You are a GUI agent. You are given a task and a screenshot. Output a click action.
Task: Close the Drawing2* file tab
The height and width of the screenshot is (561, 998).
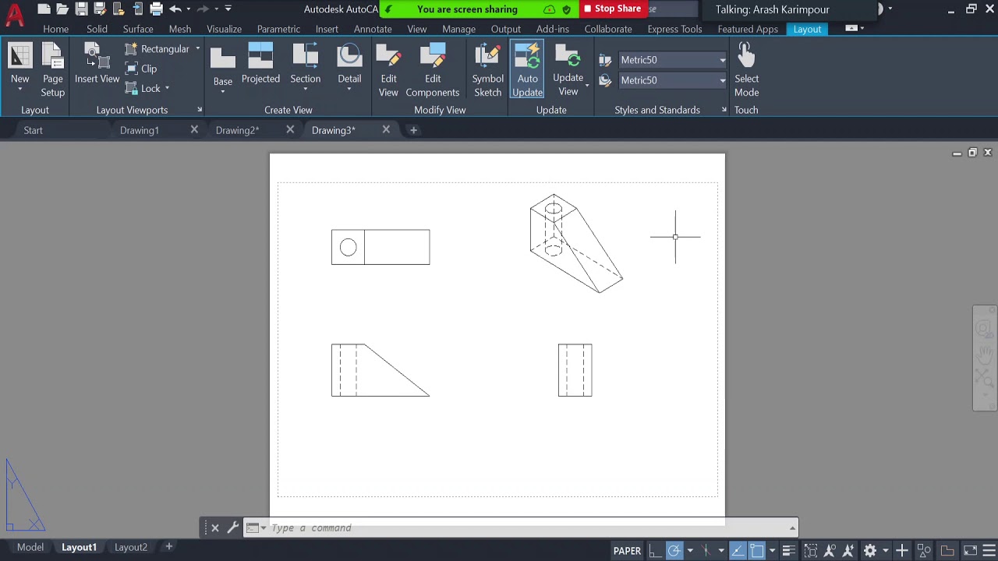point(290,130)
